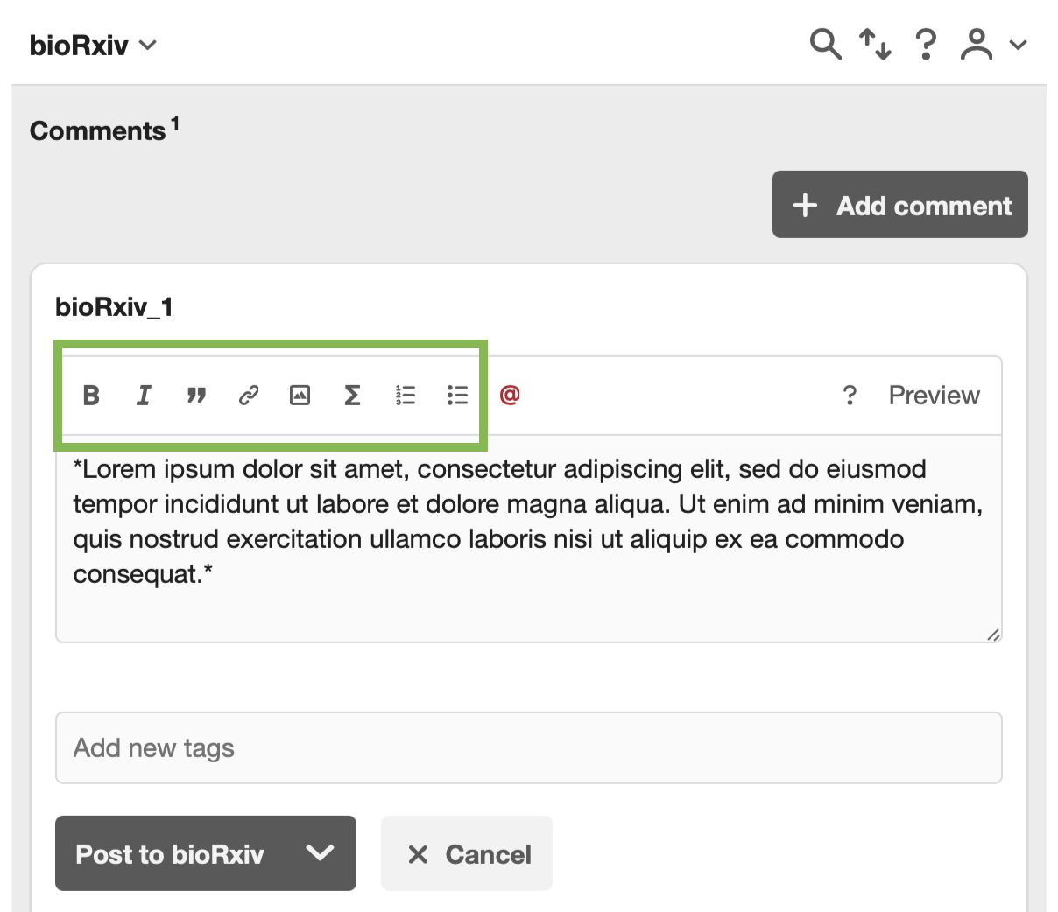Open the sort arrows in the header
This screenshot has width=1058, height=912.
coord(875,44)
